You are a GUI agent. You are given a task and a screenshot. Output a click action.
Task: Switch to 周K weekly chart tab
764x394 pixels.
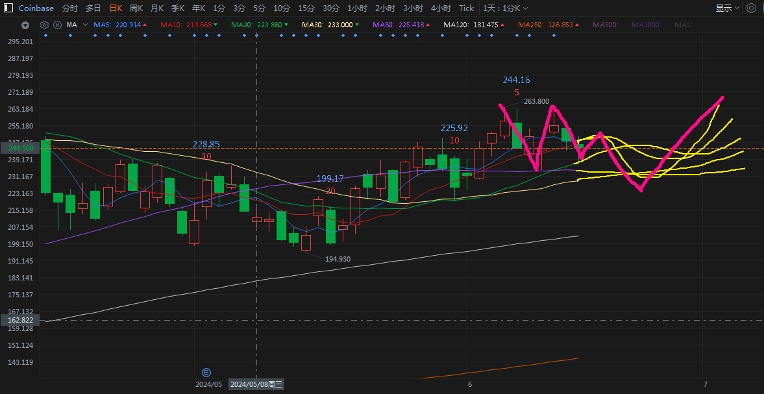tap(136, 8)
